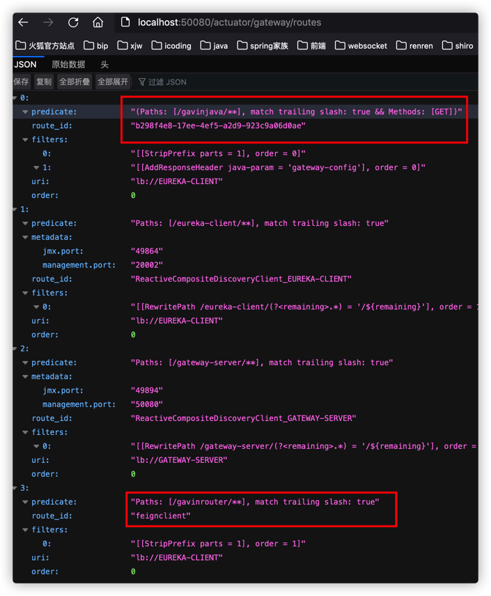491x596 pixels.
Task: Select uri lb://EUREKA-CLIENT under route 0
Action: [177, 182]
